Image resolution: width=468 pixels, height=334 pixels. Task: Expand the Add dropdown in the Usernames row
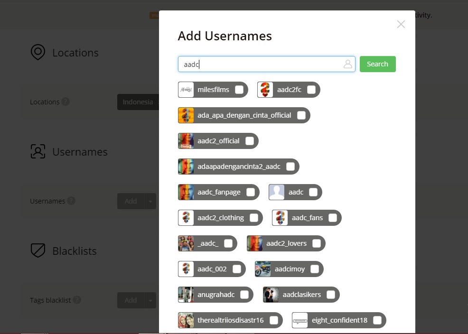coord(151,201)
